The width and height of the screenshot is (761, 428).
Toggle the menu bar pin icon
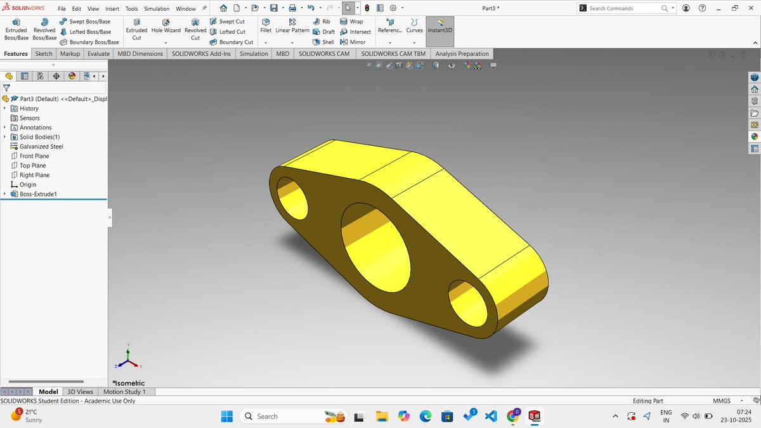click(204, 8)
